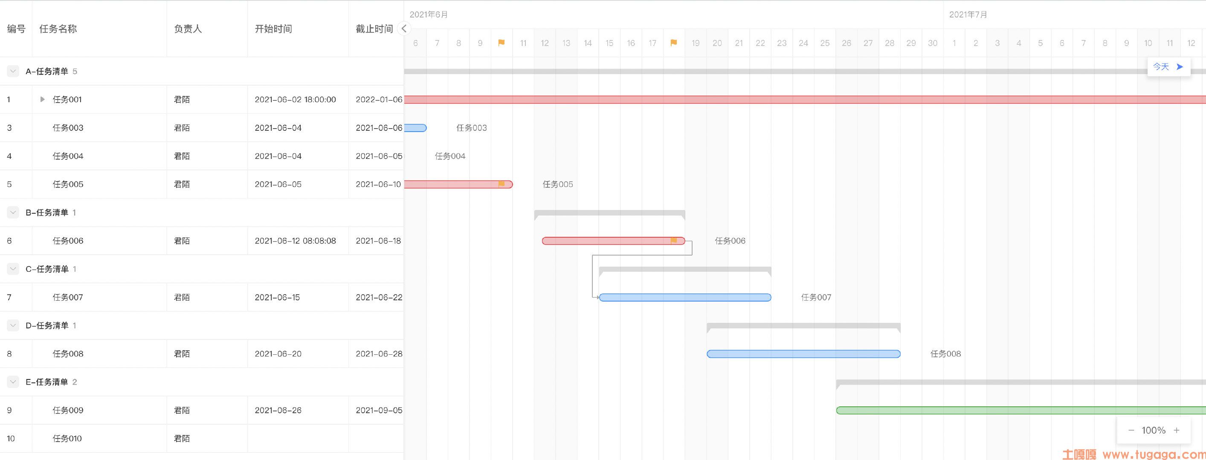Collapse D-任务清单 group

point(13,325)
